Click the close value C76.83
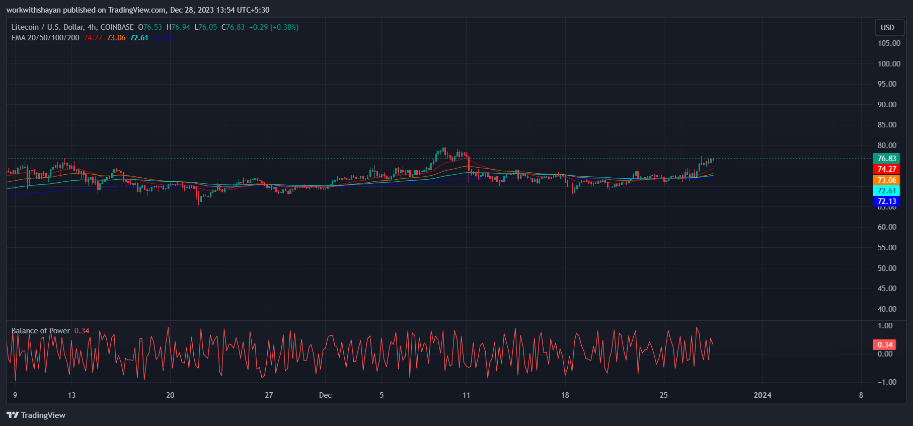The width and height of the screenshot is (913, 426). (x=233, y=27)
